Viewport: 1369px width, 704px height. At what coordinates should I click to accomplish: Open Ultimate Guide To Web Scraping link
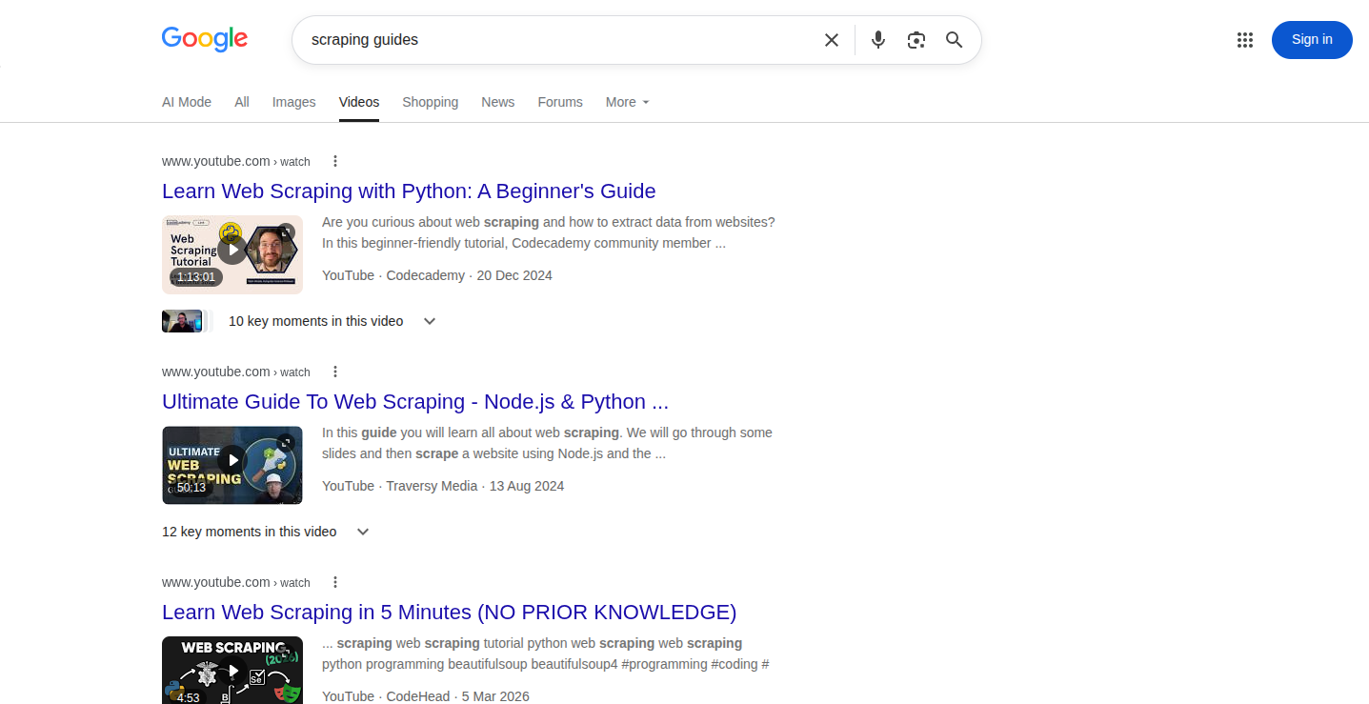click(x=415, y=401)
